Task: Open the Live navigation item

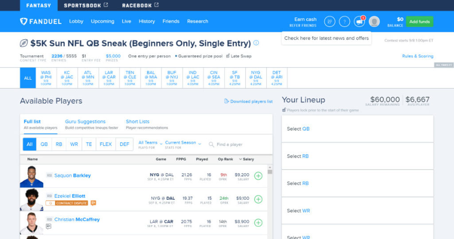Action: pos(126,21)
